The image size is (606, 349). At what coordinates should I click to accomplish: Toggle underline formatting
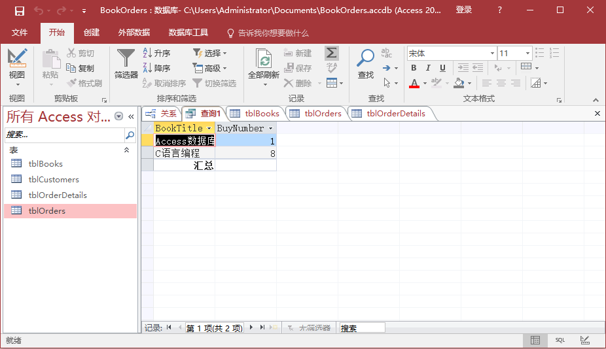[442, 68]
